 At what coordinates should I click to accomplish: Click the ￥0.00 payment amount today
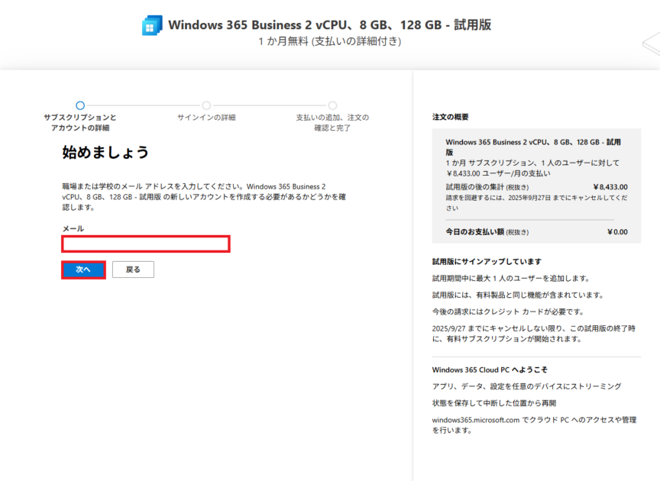coord(617,232)
